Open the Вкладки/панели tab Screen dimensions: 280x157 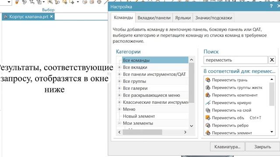coord(154,18)
